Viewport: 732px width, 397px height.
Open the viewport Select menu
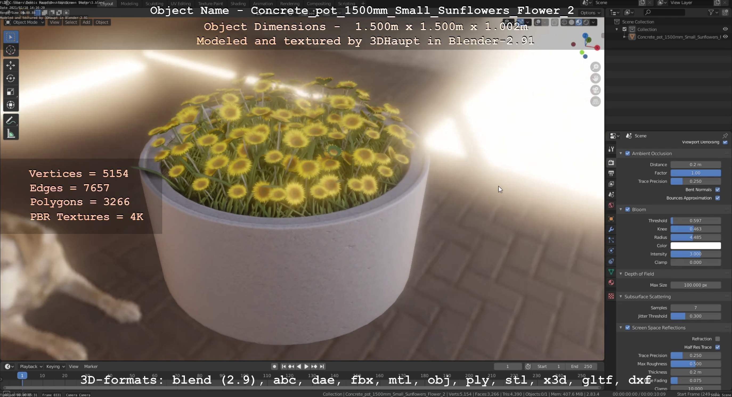point(71,22)
